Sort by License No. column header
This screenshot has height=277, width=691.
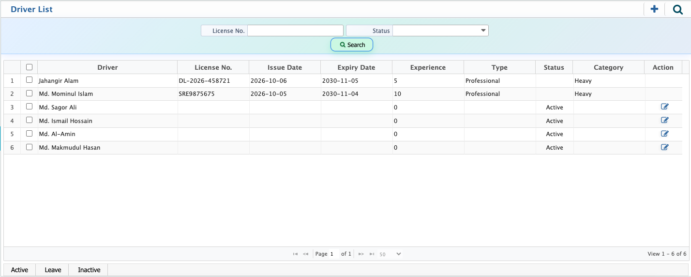tap(213, 67)
